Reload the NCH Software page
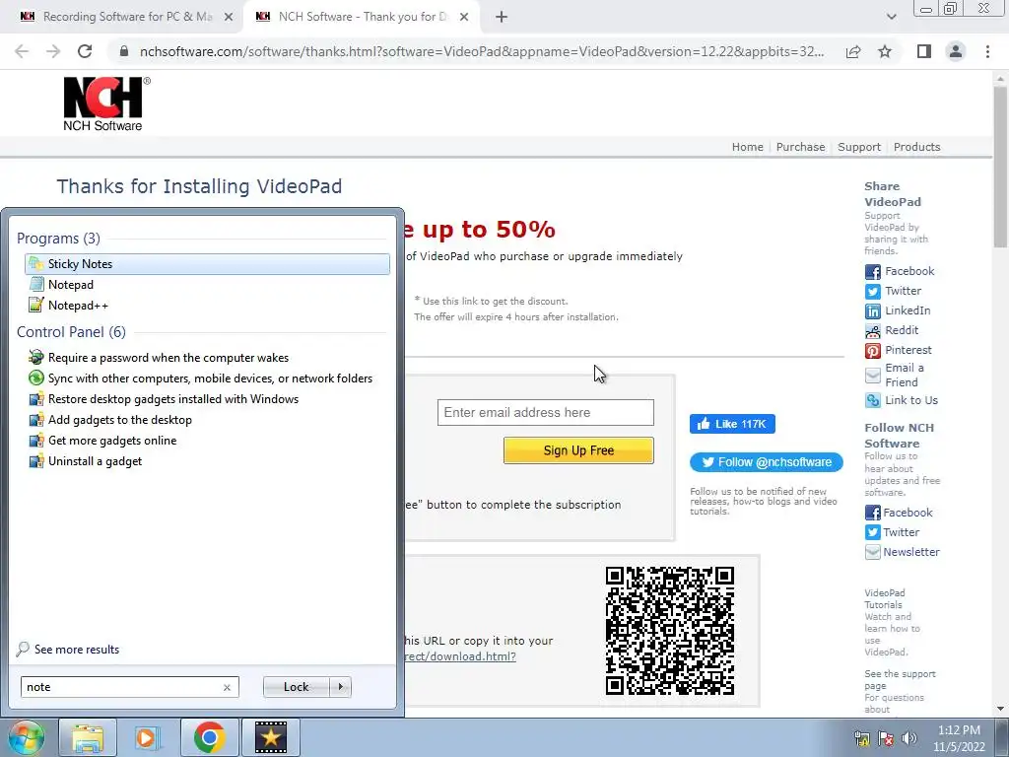This screenshot has width=1009, height=757. click(x=85, y=51)
